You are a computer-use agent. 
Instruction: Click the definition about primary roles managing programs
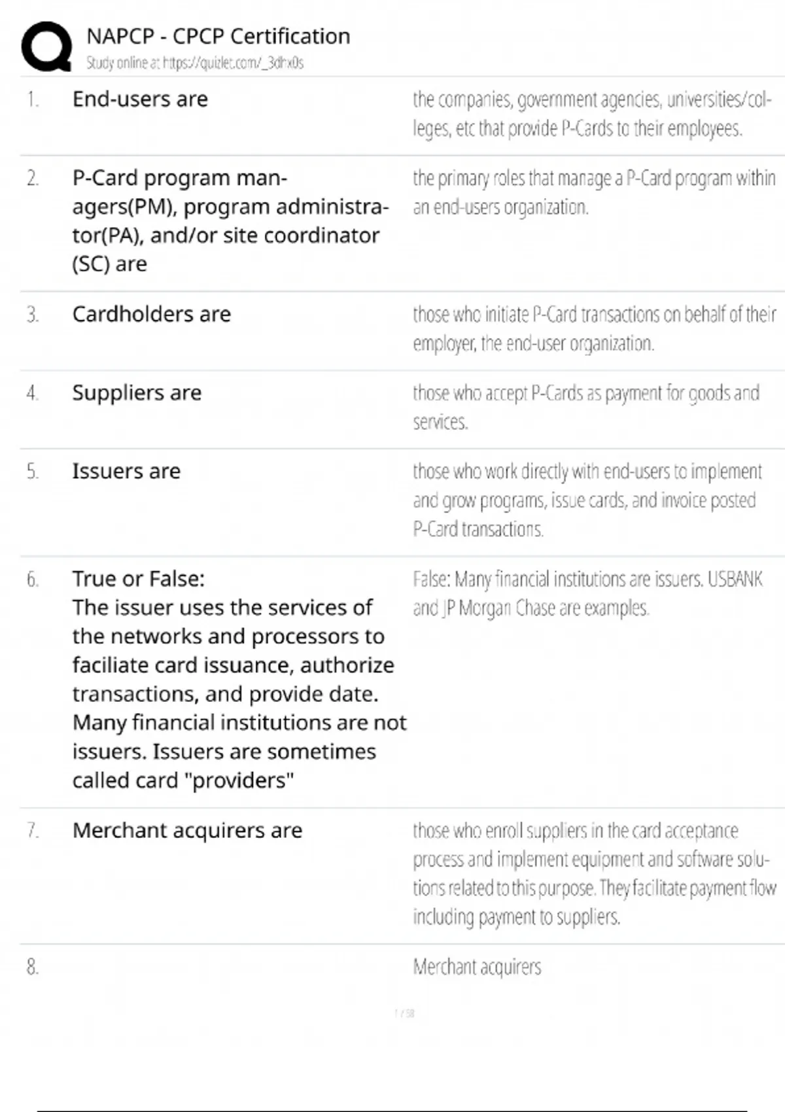pos(594,192)
